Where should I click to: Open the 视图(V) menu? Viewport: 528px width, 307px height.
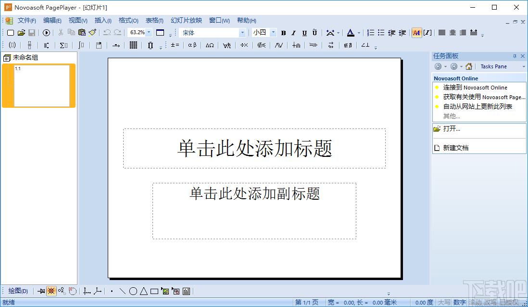(x=78, y=21)
